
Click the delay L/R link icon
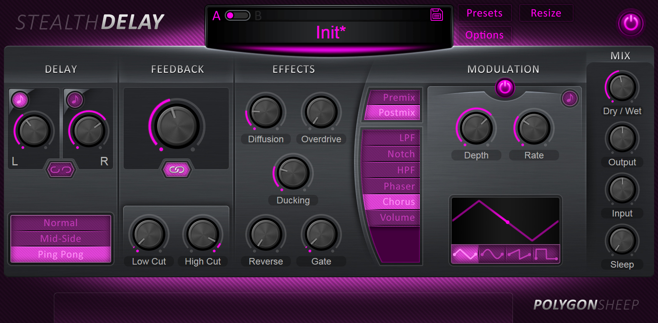tap(60, 170)
